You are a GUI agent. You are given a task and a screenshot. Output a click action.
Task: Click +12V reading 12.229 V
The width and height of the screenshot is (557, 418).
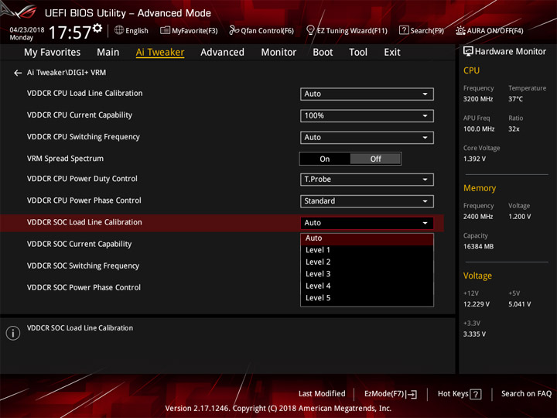click(x=477, y=304)
